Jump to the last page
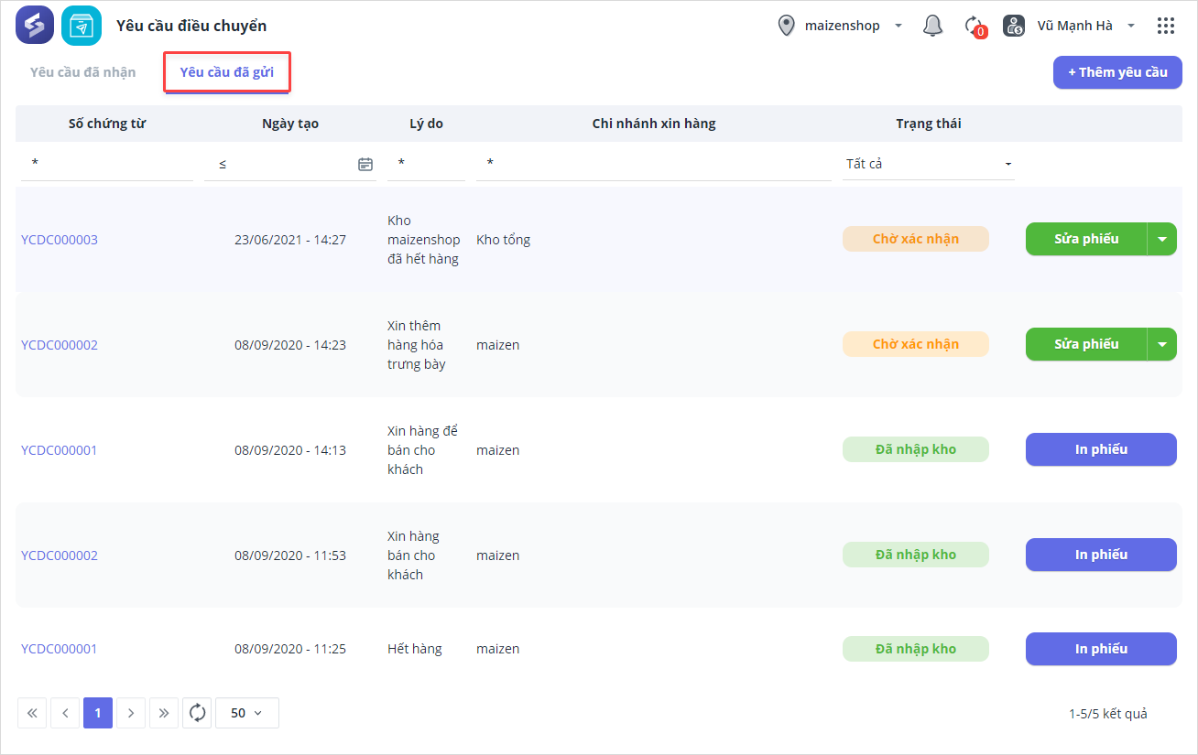The width and height of the screenshot is (1198, 755). (164, 713)
